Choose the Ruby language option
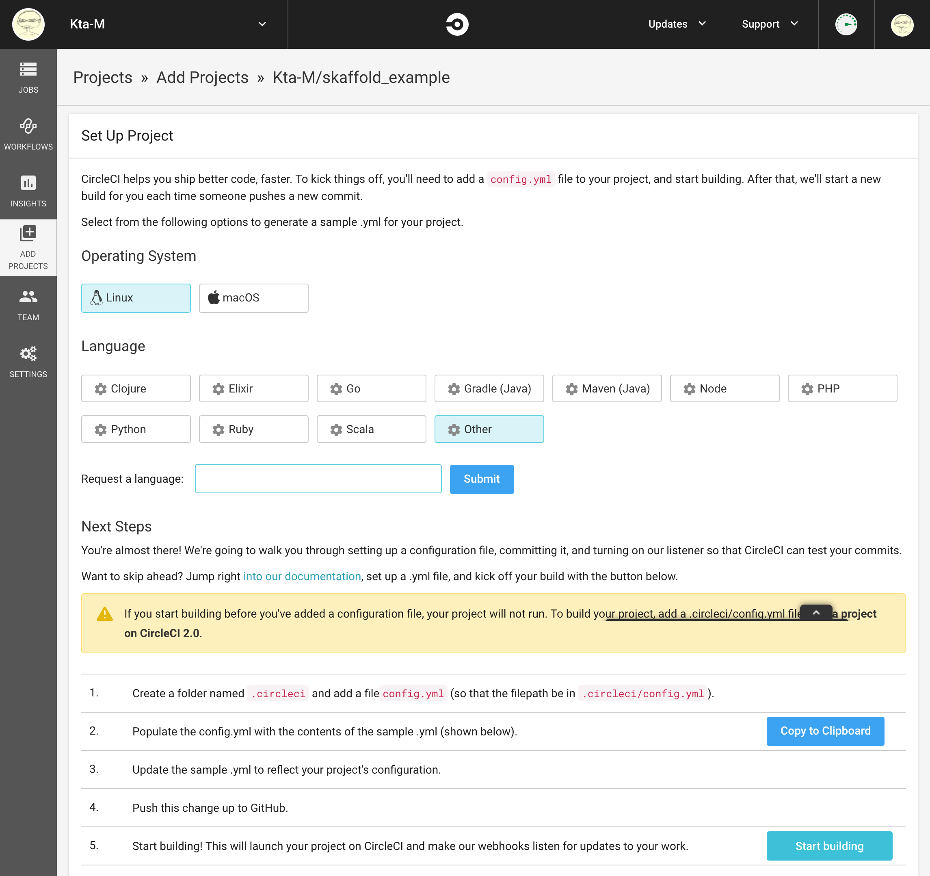 [253, 429]
